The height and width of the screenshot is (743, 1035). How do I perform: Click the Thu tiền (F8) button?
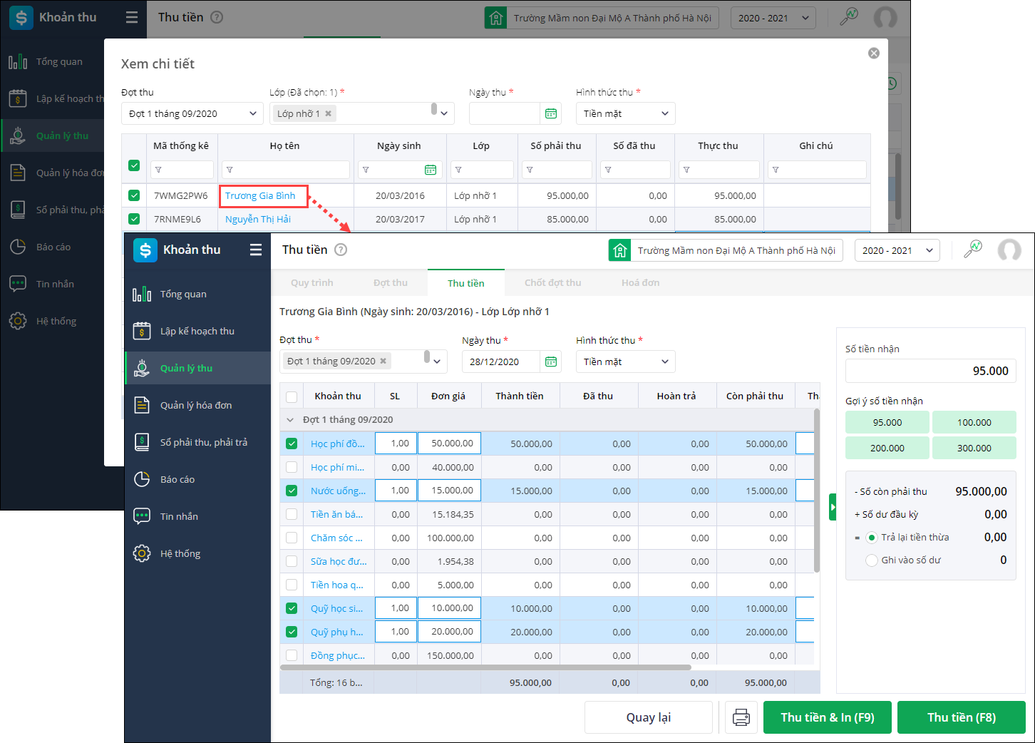[961, 717]
